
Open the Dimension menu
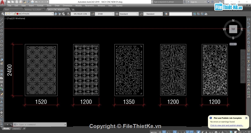67,6
